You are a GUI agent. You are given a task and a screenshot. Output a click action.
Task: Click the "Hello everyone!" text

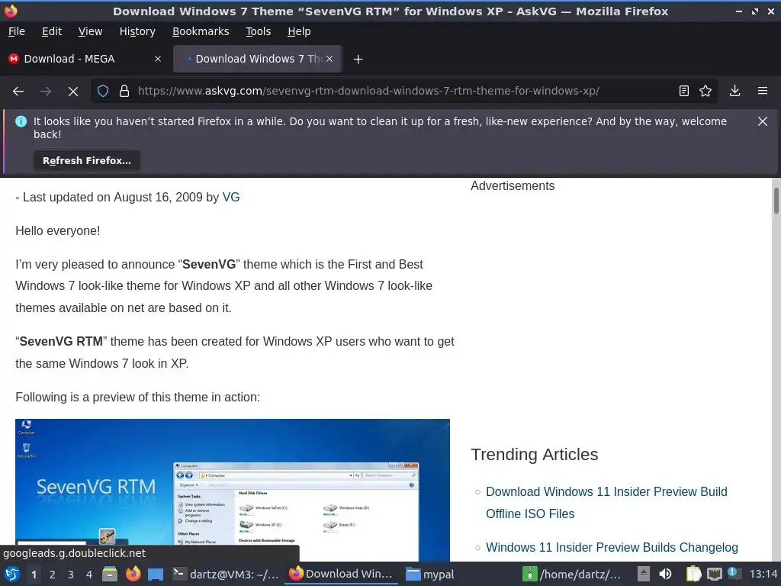coord(58,230)
